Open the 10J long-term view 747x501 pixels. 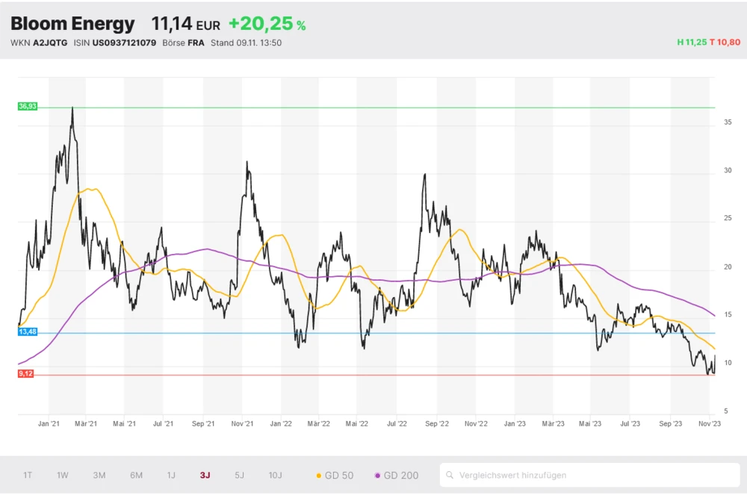pos(275,475)
